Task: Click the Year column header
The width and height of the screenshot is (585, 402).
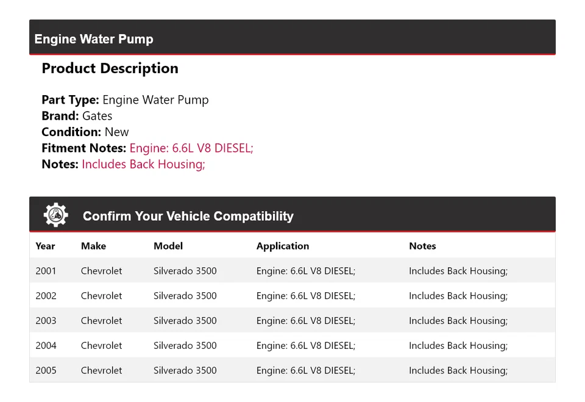Action: pos(45,246)
